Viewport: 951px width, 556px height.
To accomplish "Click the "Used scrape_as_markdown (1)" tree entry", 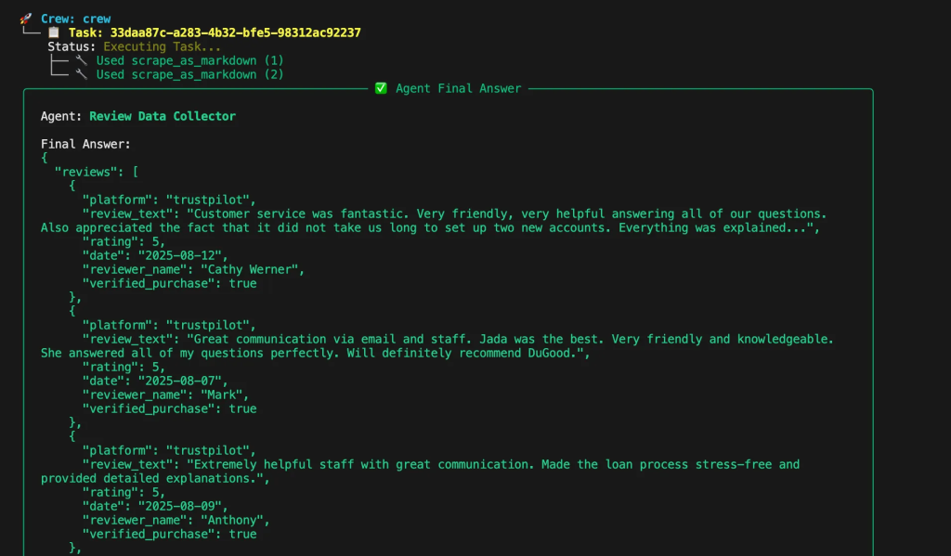I will (189, 60).
